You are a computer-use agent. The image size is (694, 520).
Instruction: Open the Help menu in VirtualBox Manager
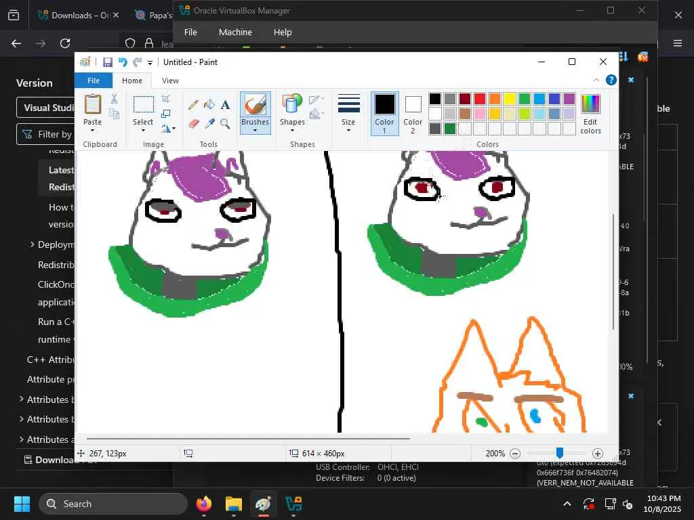tap(283, 32)
